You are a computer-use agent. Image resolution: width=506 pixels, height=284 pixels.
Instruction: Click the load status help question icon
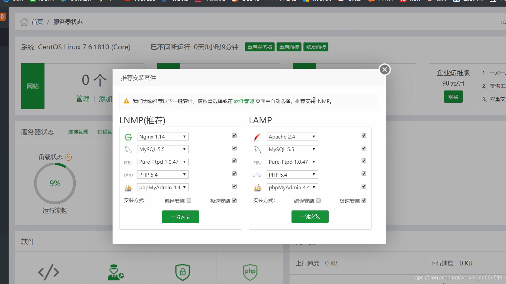click(x=68, y=157)
